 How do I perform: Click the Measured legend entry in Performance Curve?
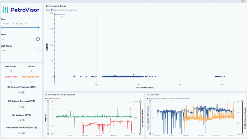[x=55, y=10]
